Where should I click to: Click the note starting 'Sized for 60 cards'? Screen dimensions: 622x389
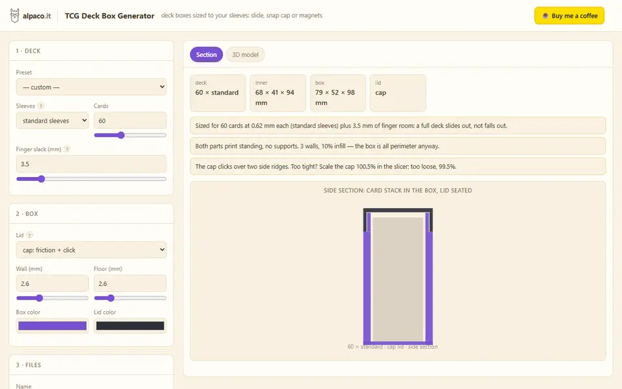pyautogui.click(x=398, y=125)
